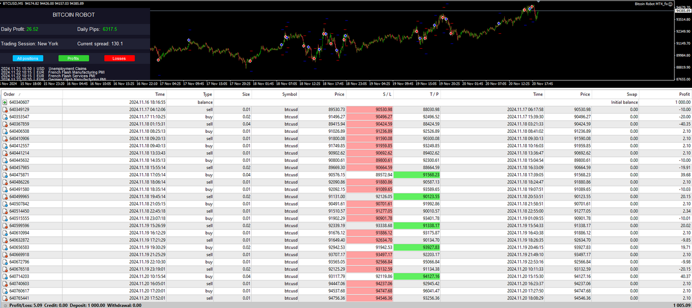Sort by the Profit column header
This screenshot has width=692, height=308.
coord(666,94)
